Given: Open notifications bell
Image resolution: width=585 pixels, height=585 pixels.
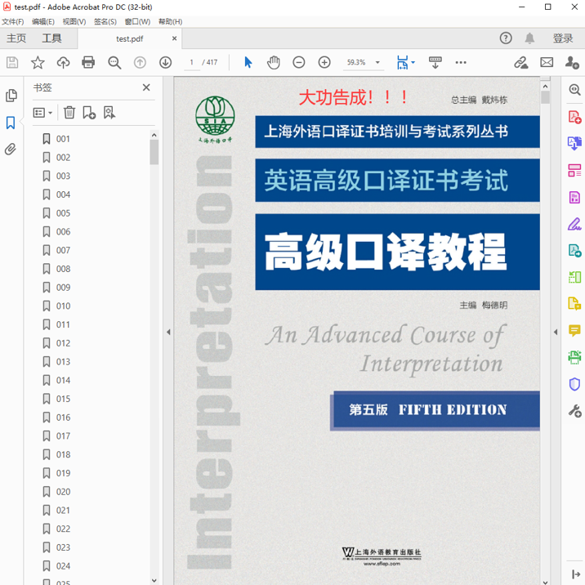Looking at the screenshot, I should tap(529, 38).
